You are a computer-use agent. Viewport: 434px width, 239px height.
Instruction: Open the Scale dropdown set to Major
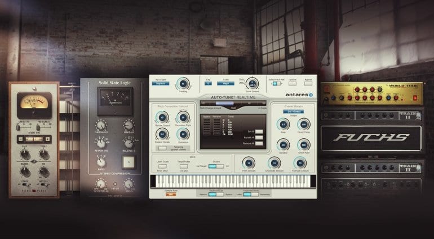point(225,83)
